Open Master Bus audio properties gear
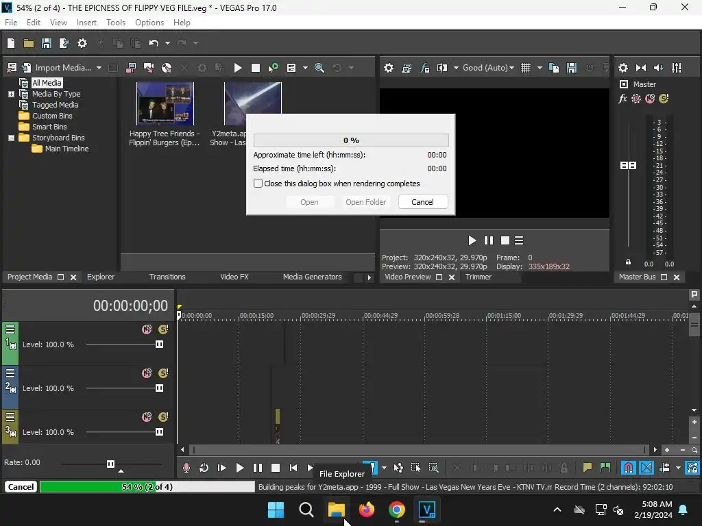 coord(622,68)
